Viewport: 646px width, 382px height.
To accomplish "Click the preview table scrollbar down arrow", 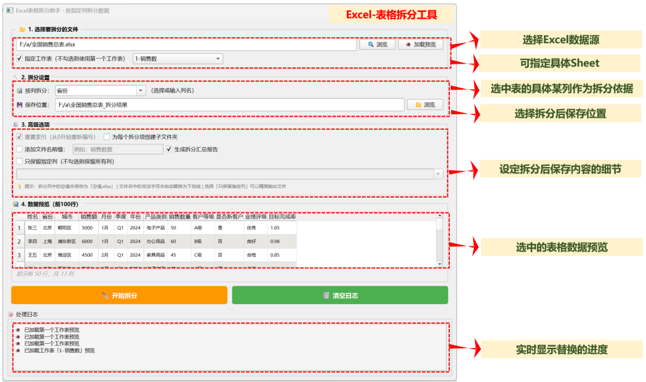I will (x=440, y=264).
